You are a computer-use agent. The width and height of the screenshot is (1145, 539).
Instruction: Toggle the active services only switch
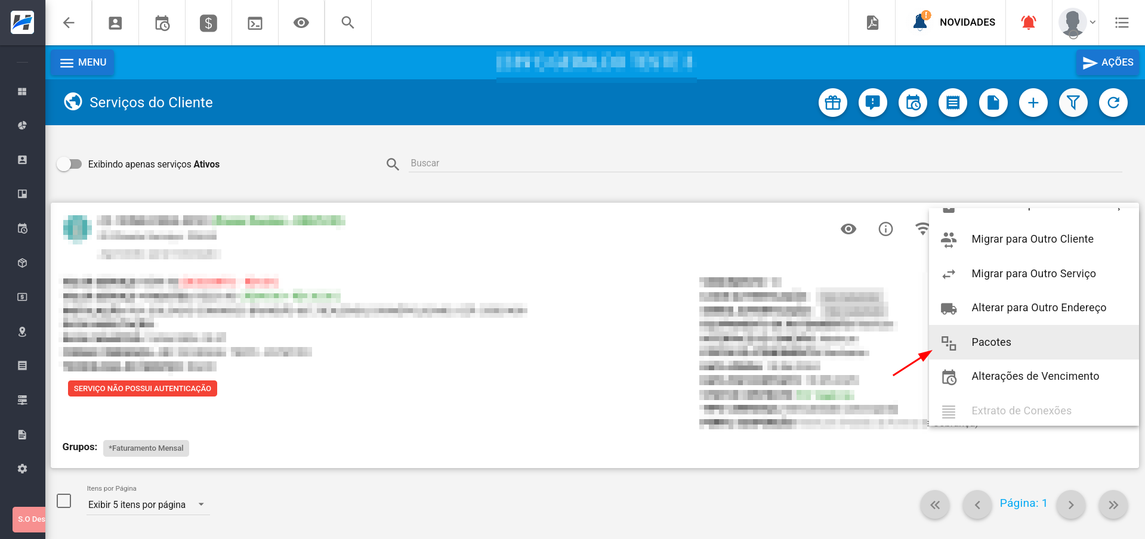[x=70, y=164]
